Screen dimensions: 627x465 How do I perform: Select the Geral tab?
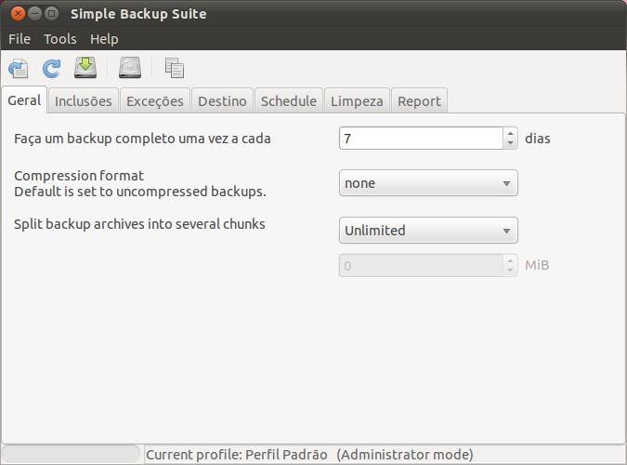pos(24,100)
